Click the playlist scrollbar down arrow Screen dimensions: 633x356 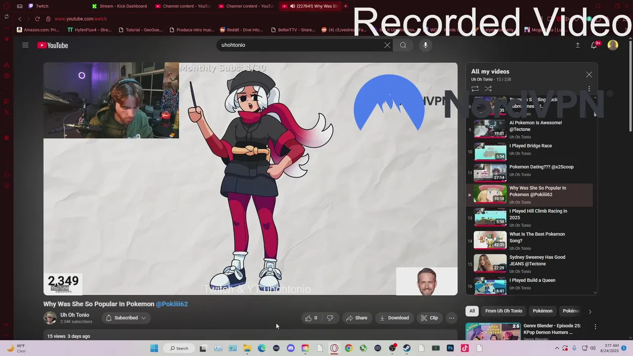[x=595, y=293]
